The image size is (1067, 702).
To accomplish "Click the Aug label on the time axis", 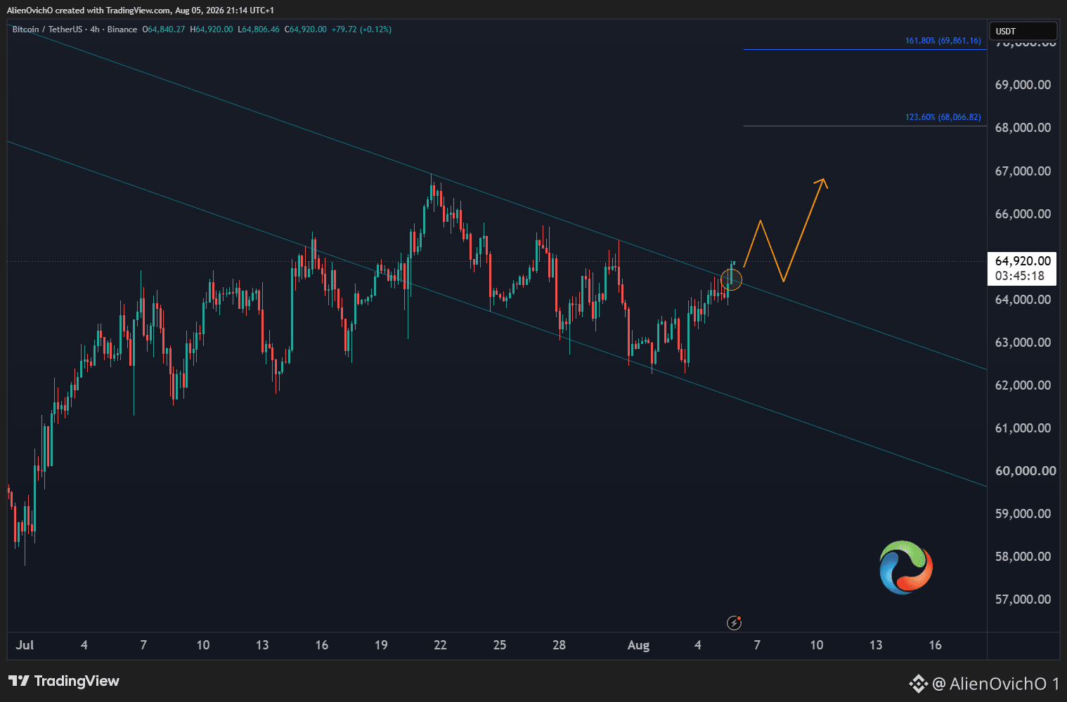I will [638, 645].
